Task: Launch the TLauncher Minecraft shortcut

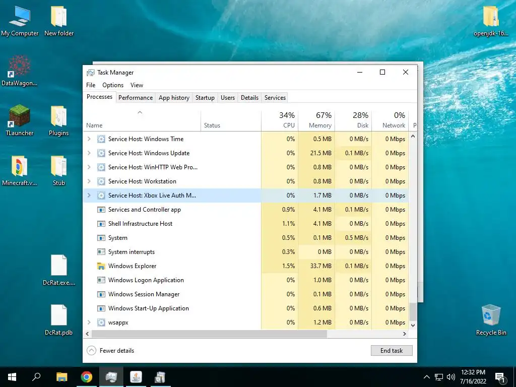Action: (x=20, y=120)
